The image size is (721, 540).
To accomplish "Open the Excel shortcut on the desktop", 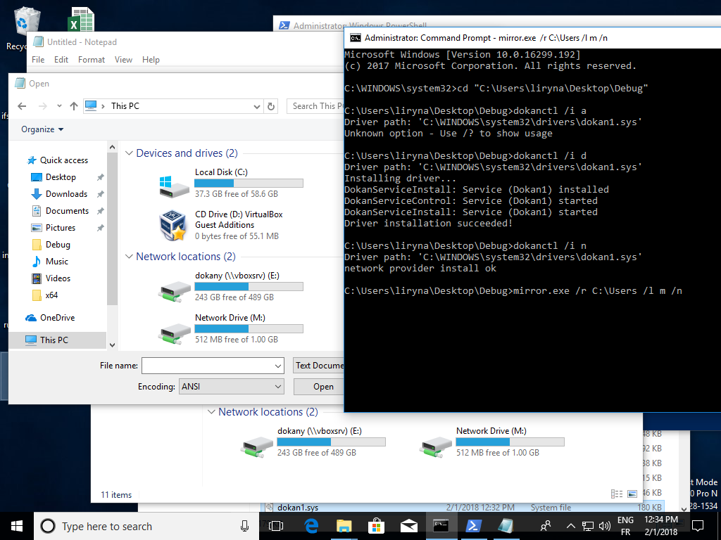I will pos(80,18).
